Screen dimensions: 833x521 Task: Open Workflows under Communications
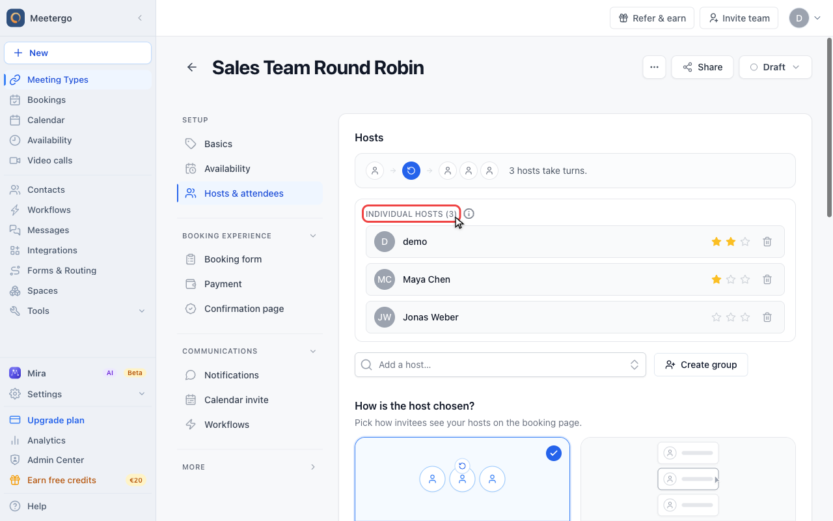(250, 425)
